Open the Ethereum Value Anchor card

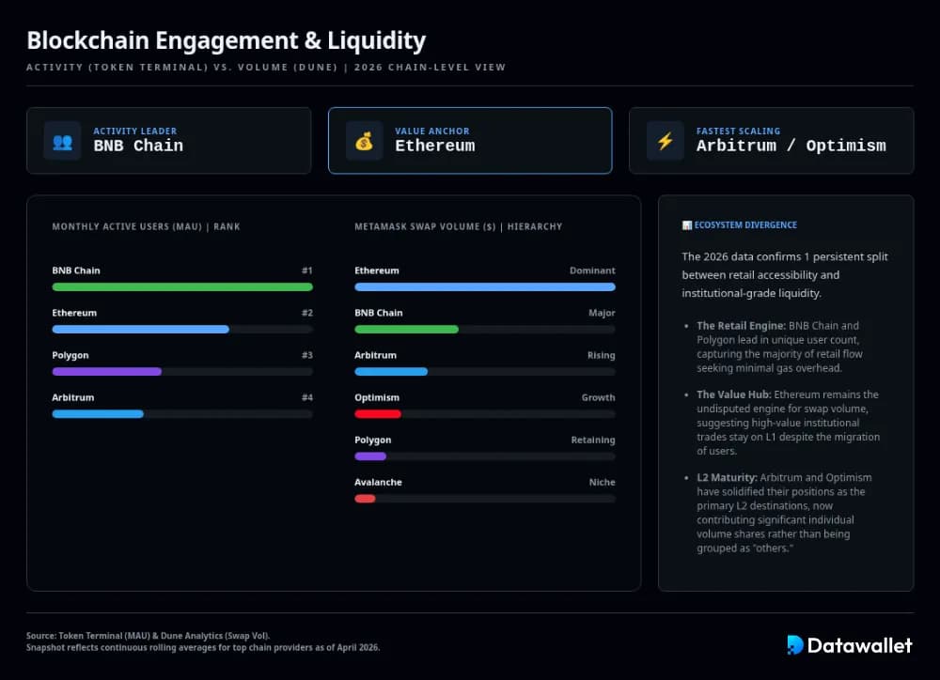470,141
